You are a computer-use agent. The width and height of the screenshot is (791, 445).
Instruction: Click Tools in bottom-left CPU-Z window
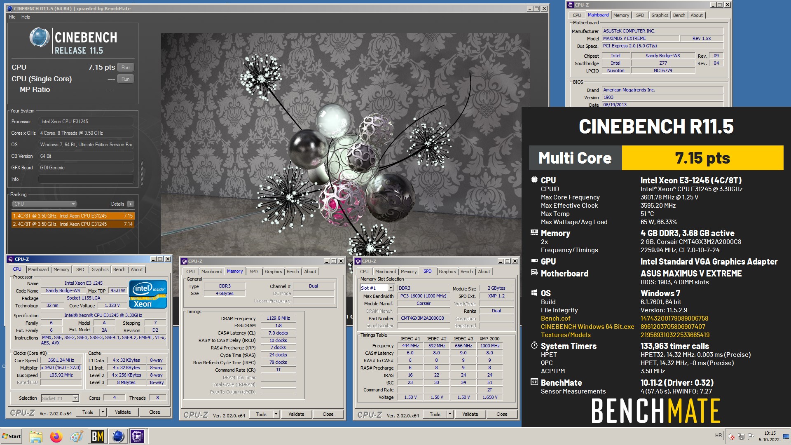(x=88, y=412)
